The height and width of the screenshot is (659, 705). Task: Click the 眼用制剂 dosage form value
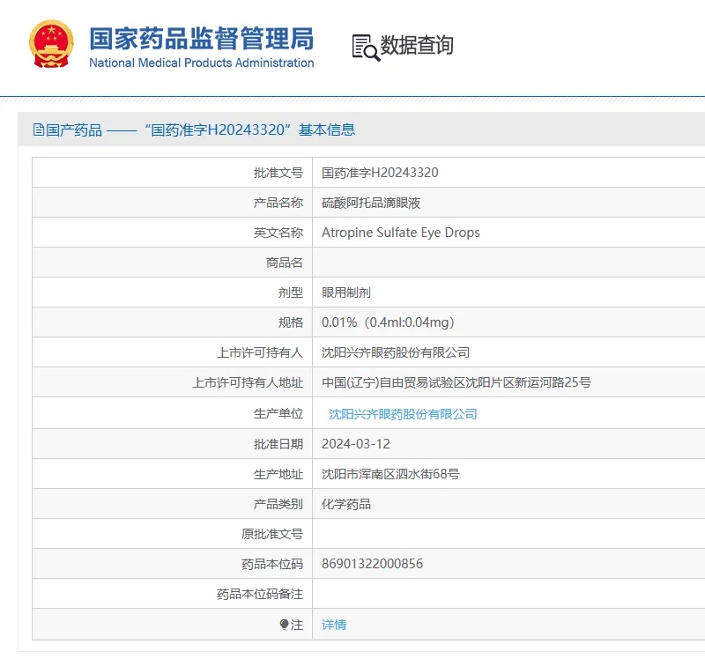[346, 292]
